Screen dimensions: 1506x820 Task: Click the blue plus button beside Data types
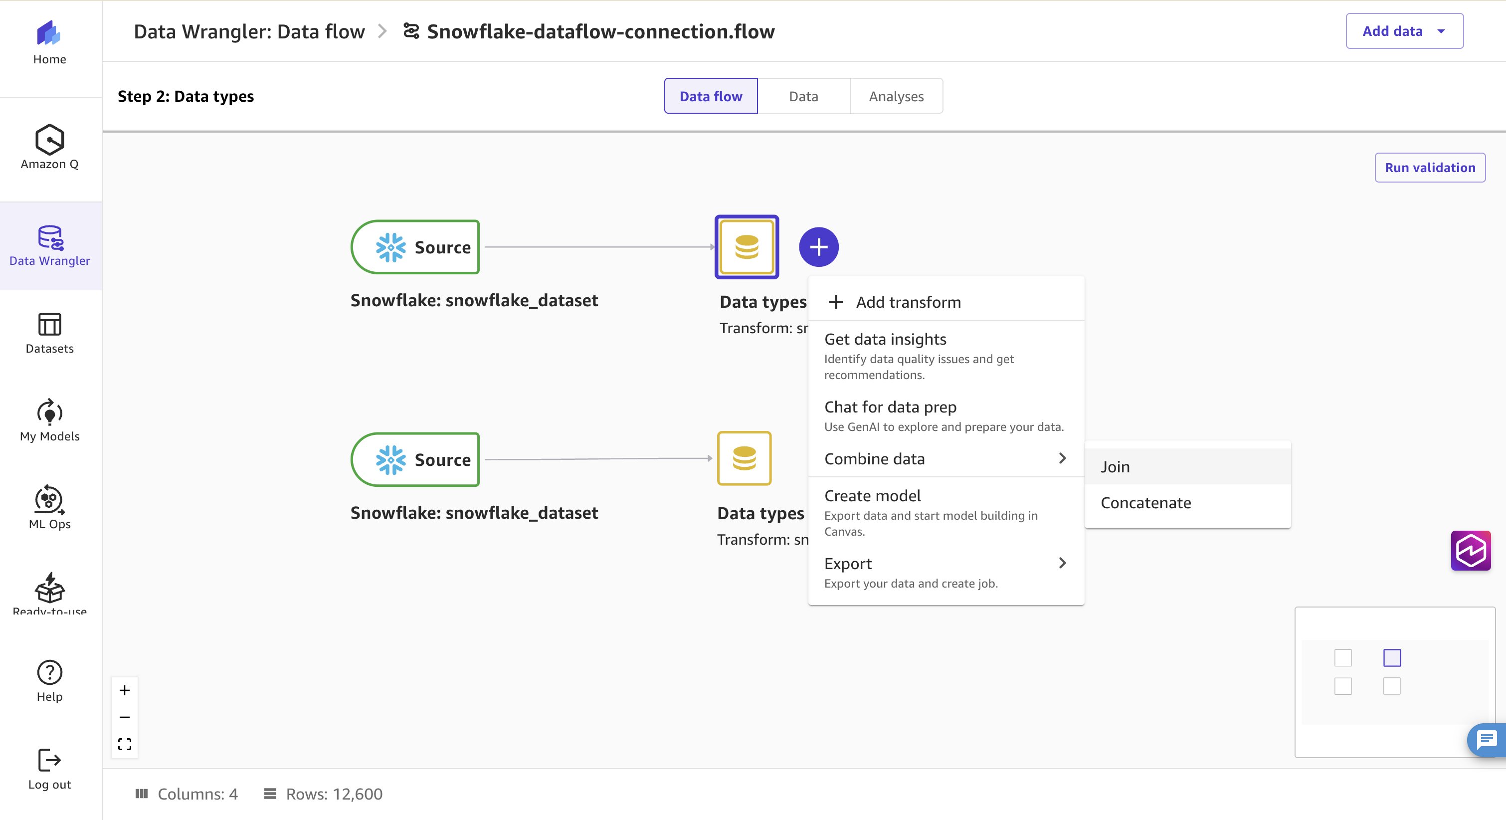pos(818,247)
